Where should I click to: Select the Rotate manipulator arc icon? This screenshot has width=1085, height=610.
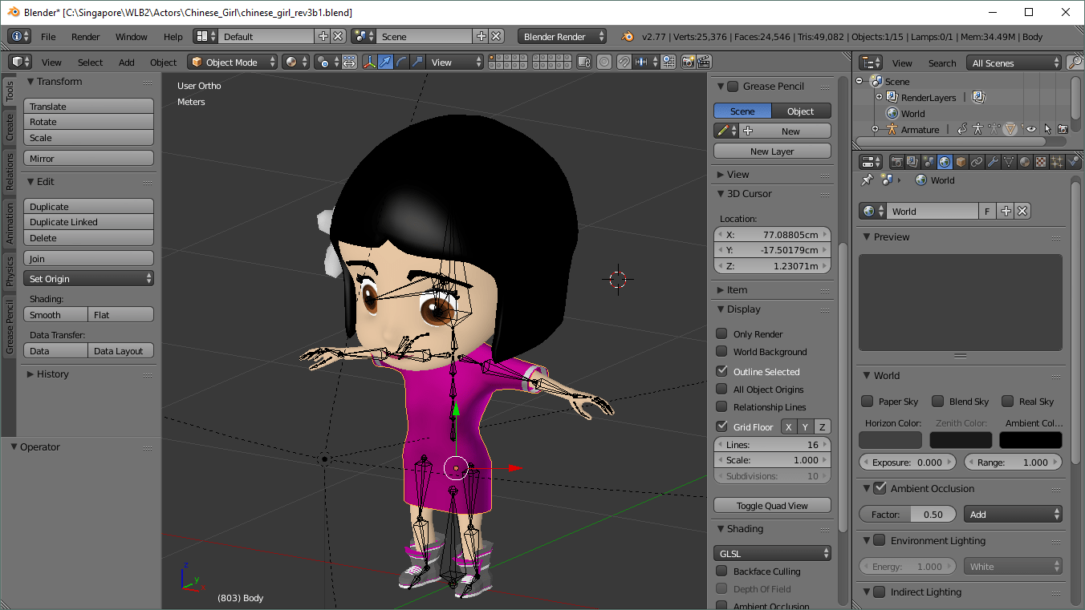400,62
